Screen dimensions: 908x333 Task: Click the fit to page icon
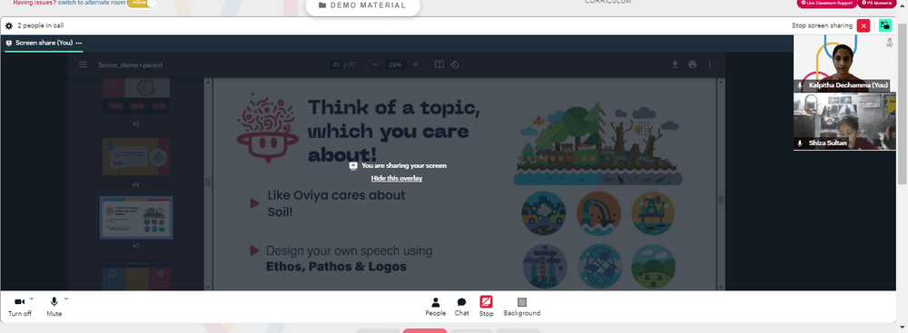[439, 64]
